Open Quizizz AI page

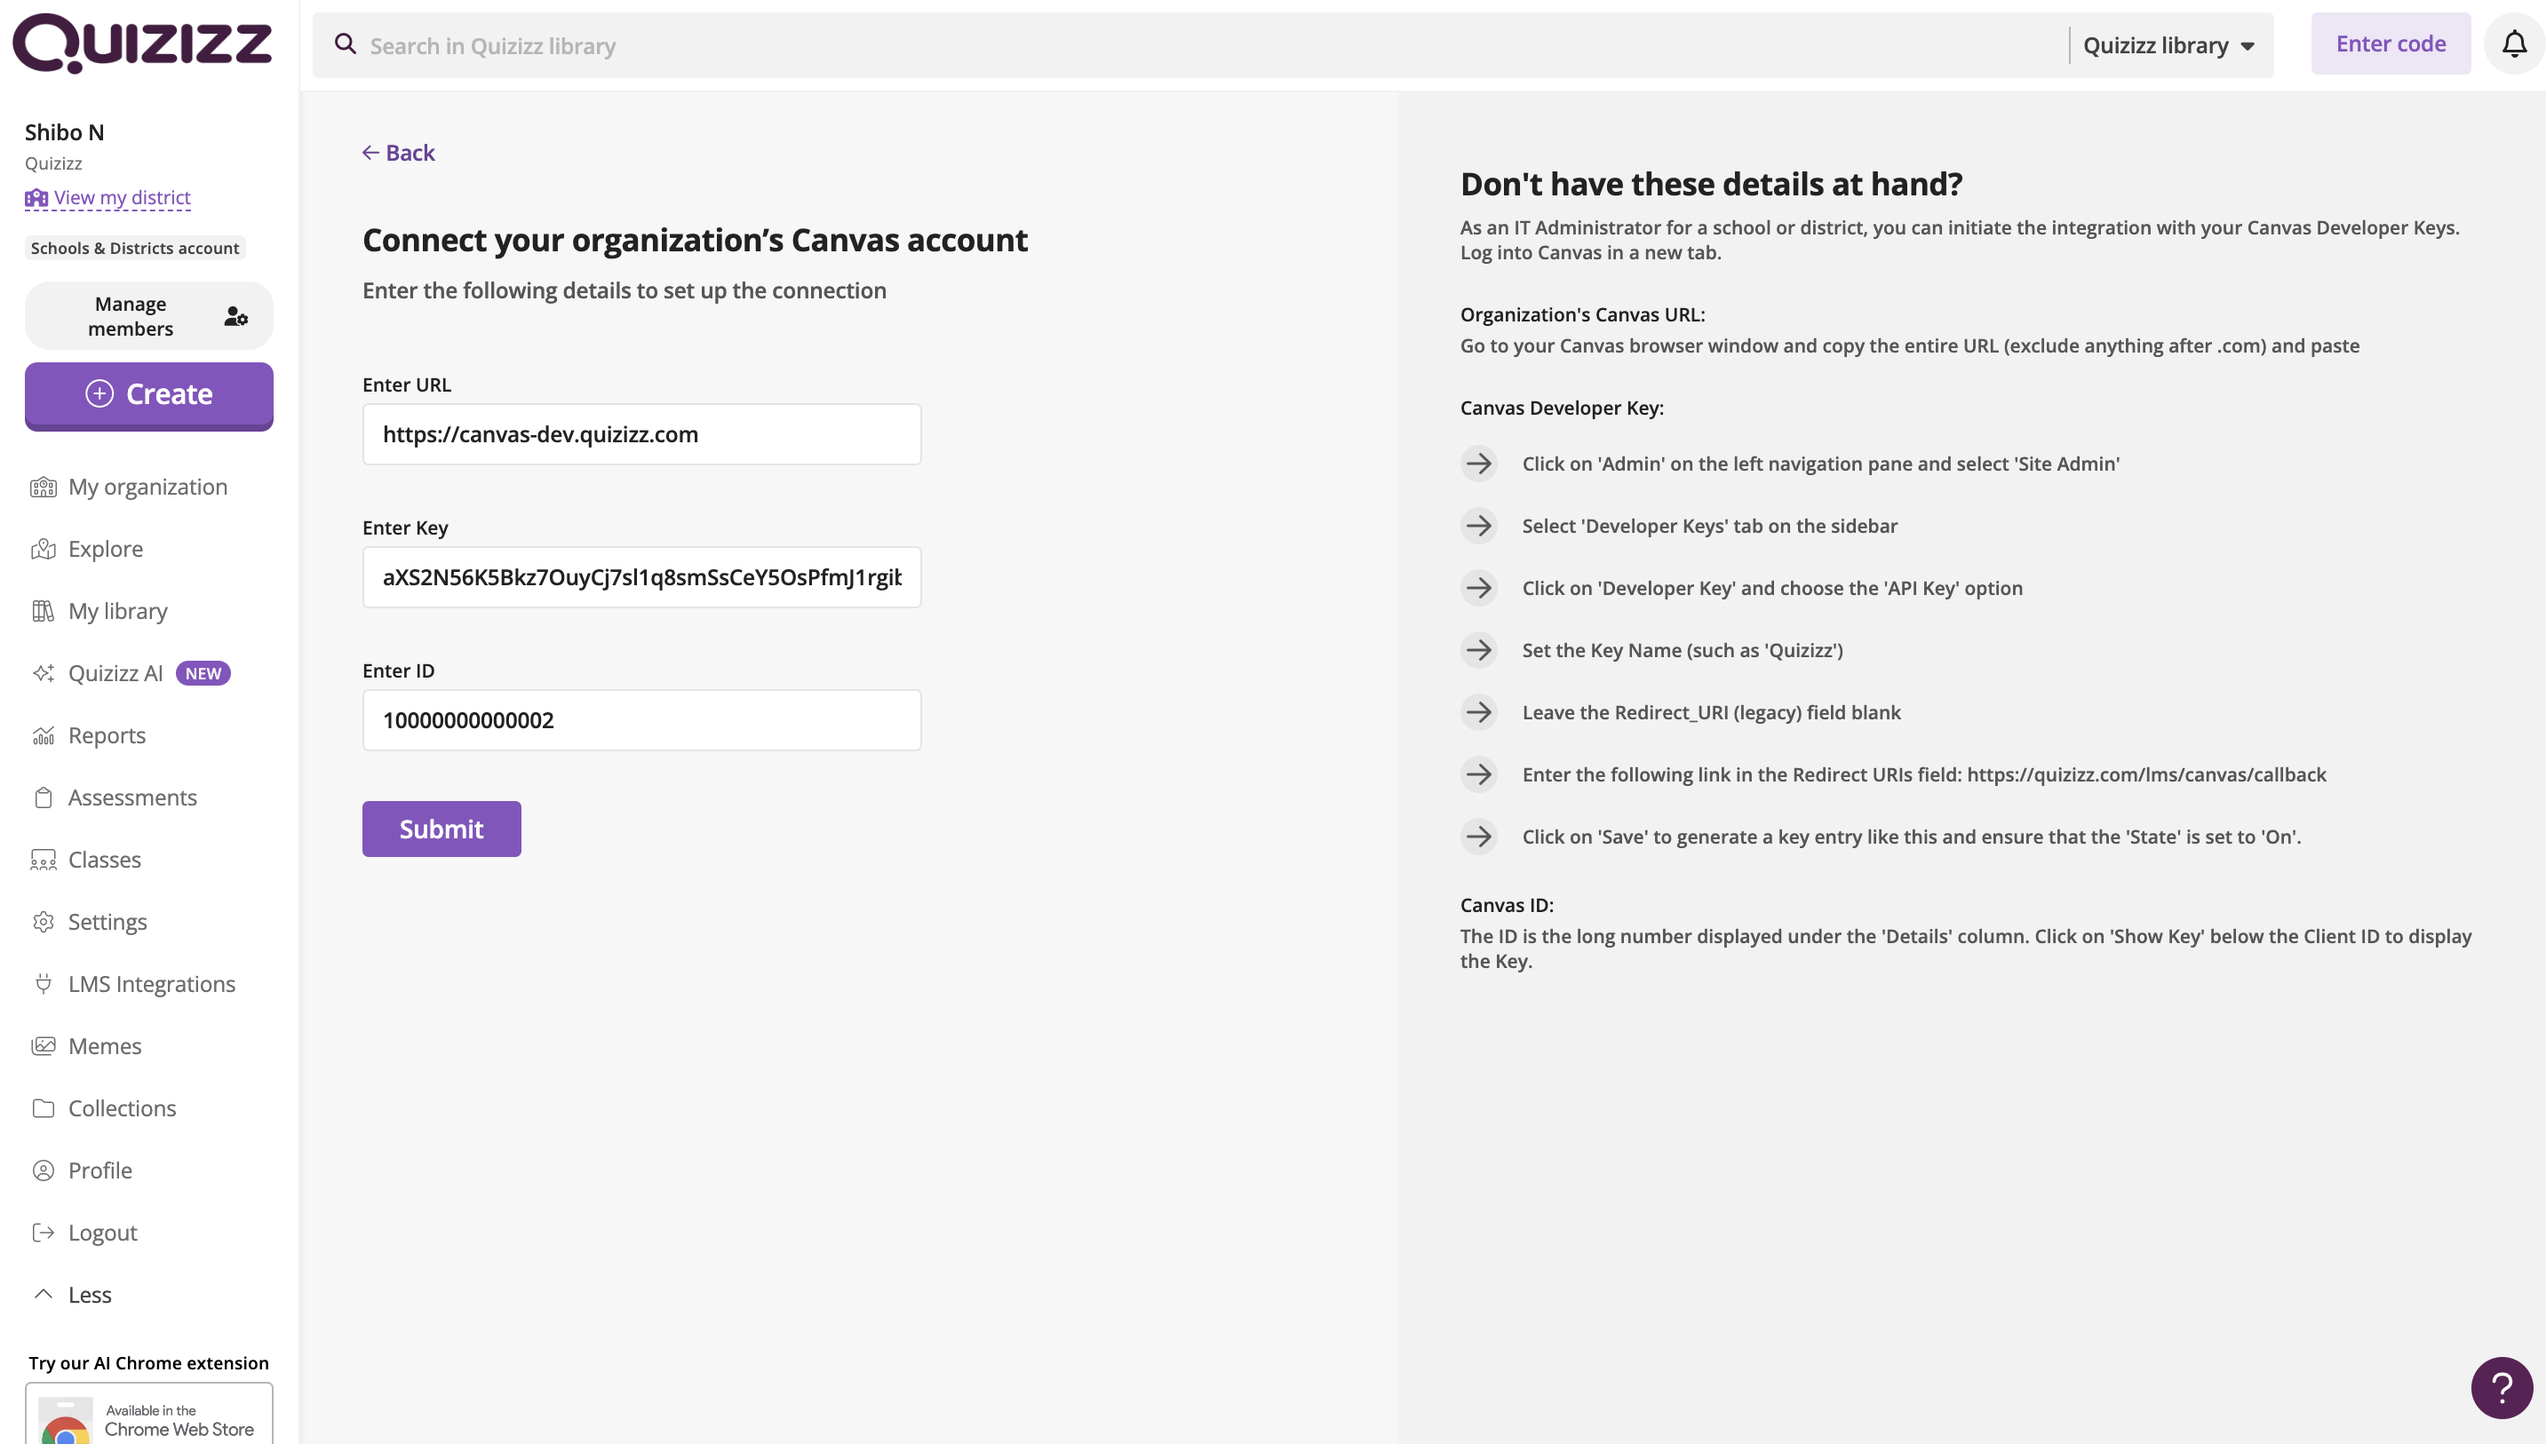(116, 673)
